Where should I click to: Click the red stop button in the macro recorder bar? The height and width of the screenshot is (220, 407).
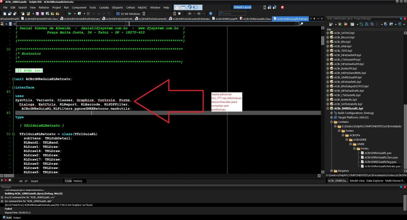tap(6, 180)
